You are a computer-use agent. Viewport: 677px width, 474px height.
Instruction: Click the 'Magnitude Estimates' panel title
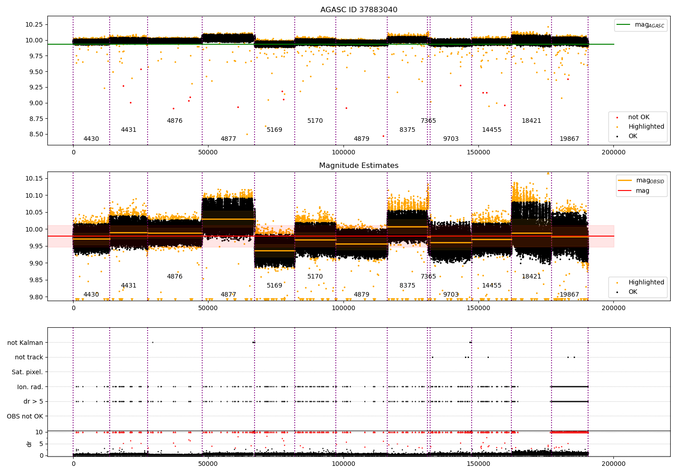tap(359, 166)
